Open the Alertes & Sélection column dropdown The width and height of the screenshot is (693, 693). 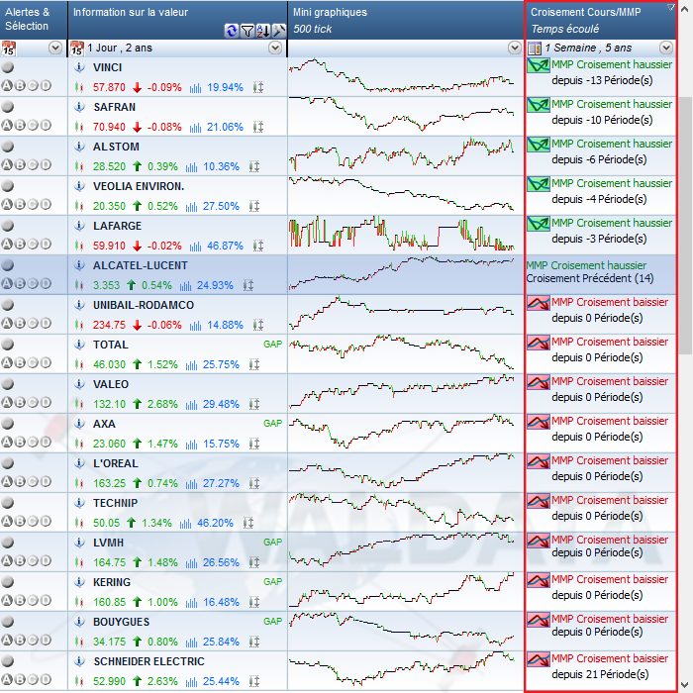55,48
